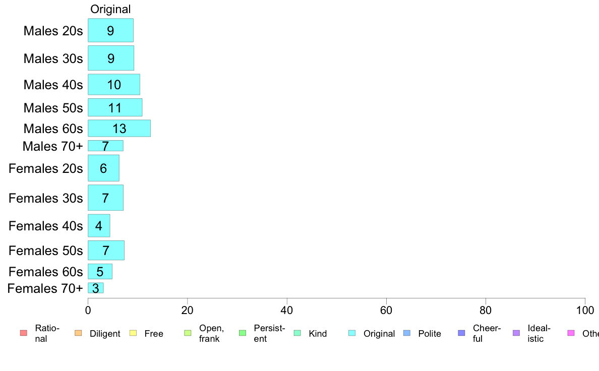Screen dimensions: 599x371
Task: Select the Polite legend color swatch
Action: click(407, 333)
